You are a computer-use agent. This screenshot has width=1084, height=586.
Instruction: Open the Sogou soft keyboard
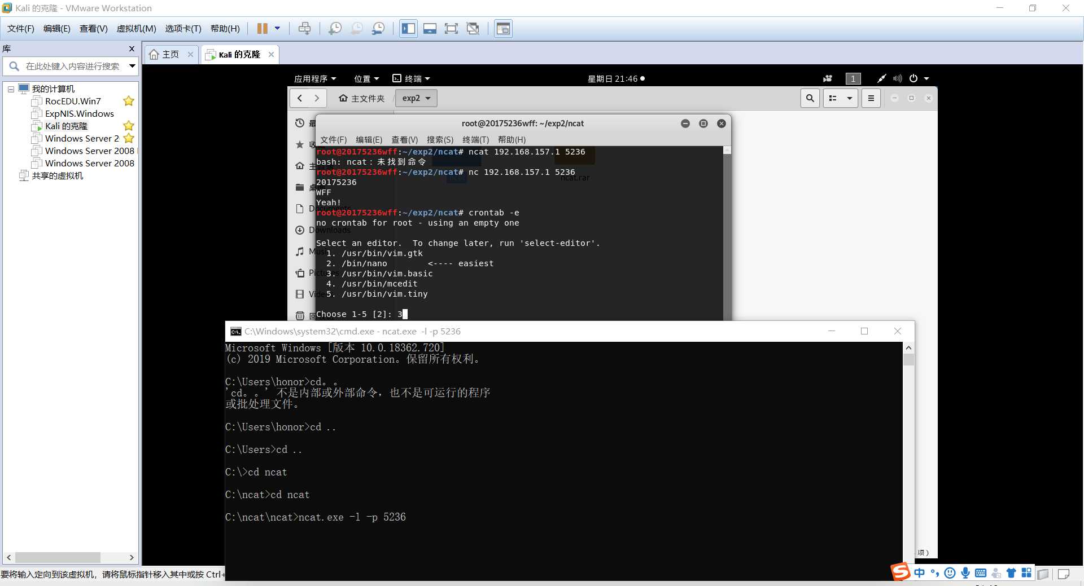981,573
